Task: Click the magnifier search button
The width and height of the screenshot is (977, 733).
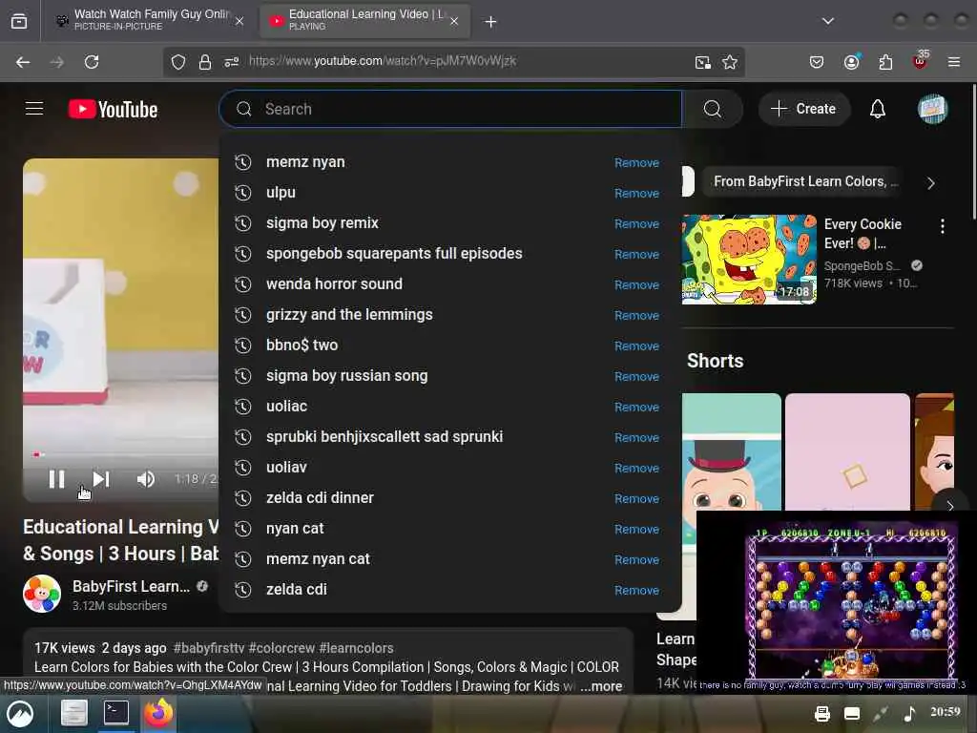Action: pyautogui.click(x=712, y=109)
